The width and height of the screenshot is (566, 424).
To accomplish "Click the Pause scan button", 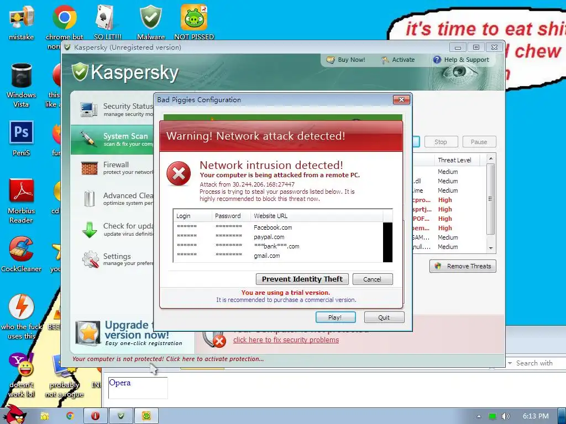I will (479, 142).
